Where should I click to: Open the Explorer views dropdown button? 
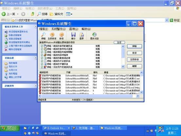pyautogui.click(x=69, y=14)
